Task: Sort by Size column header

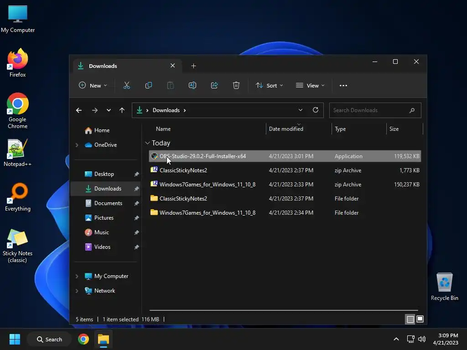Action: pyautogui.click(x=394, y=129)
